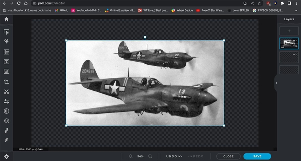The image size is (301, 161).
Task: Select the Crop tool
Action: (x=6, y=82)
